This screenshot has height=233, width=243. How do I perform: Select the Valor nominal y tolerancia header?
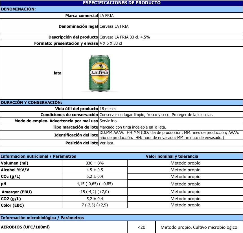tap(172, 156)
